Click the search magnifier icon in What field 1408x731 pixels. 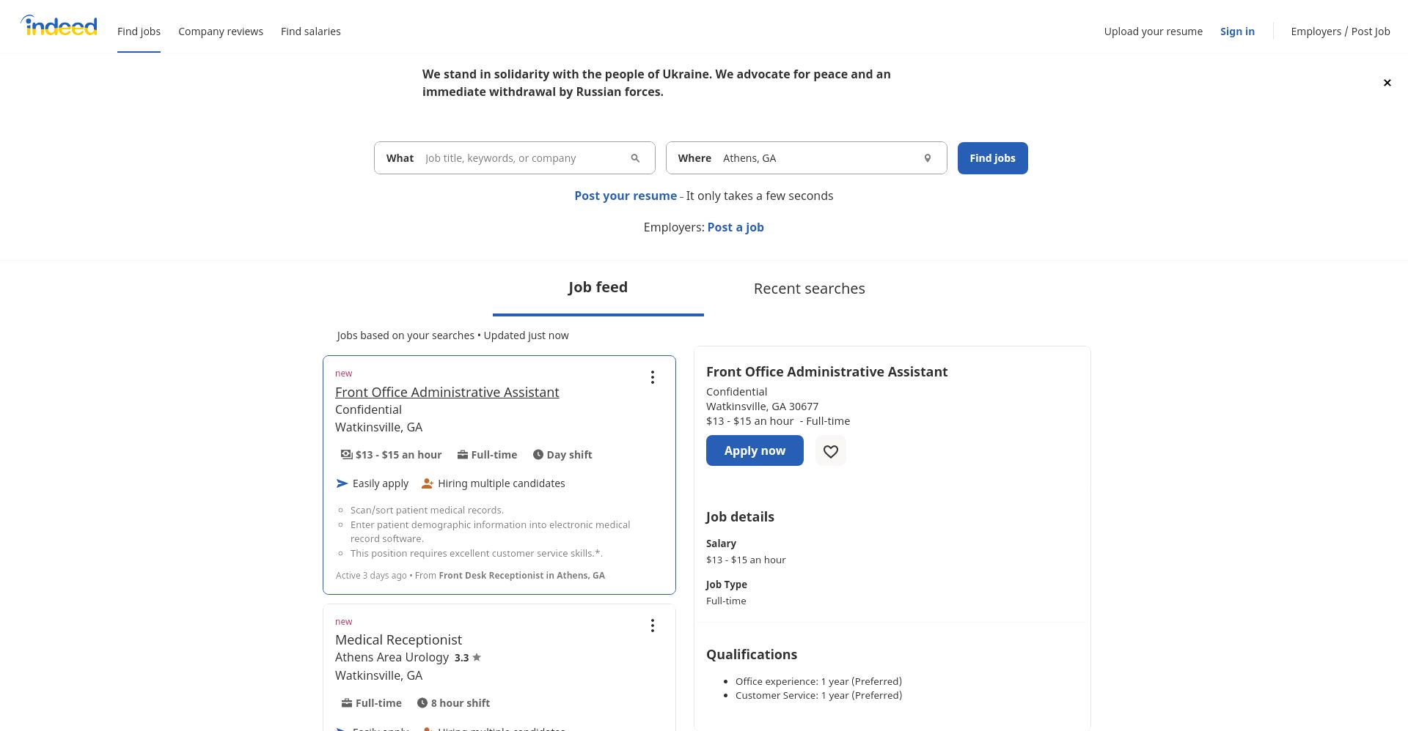click(x=635, y=158)
